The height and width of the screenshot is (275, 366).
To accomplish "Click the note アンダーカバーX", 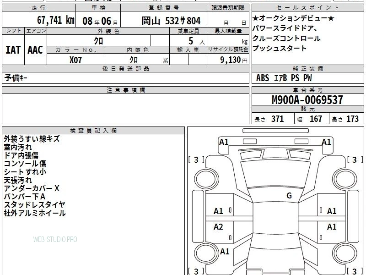I will (32, 188).
